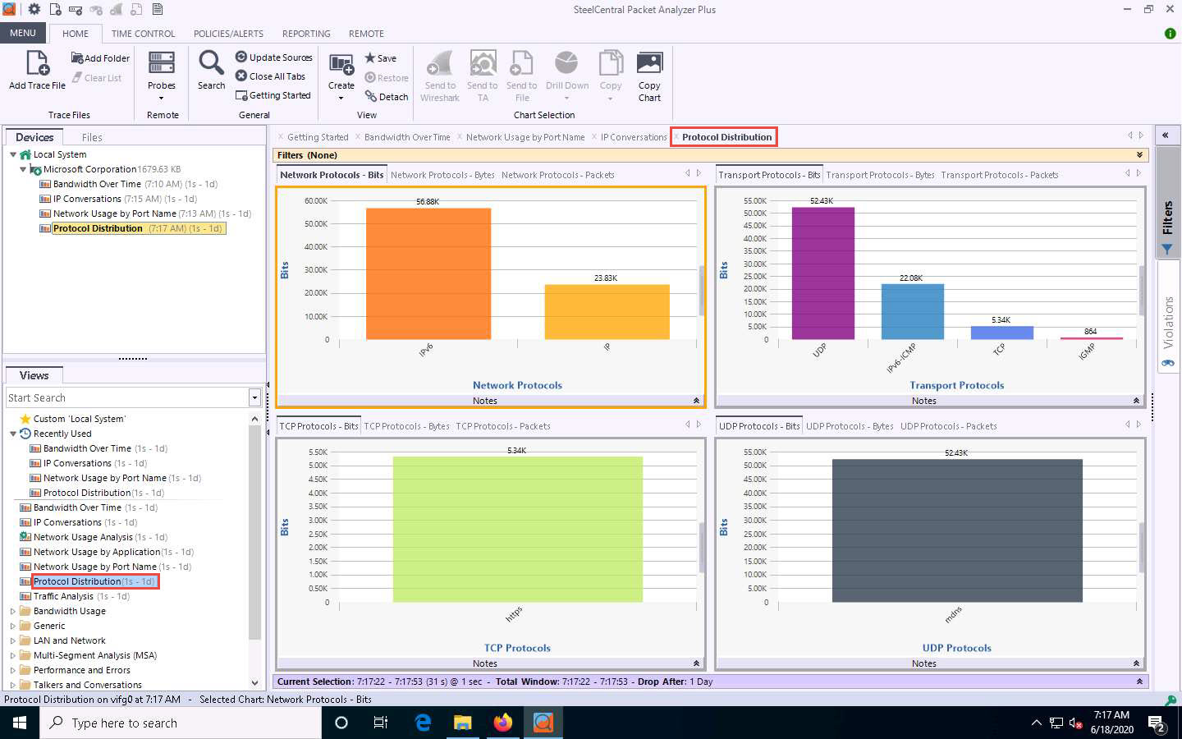Click the orange IPv6 bar in Network Protocols
The height and width of the screenshot is (739, 1182).
(428, 273)
